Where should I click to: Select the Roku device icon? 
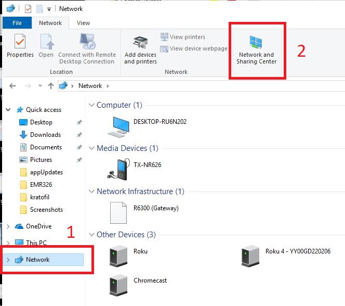click(118, 256)
